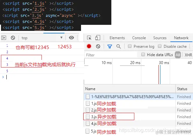The image size is (193, 136).
Task: Switch to the Console tab
Action: (139, 38)
